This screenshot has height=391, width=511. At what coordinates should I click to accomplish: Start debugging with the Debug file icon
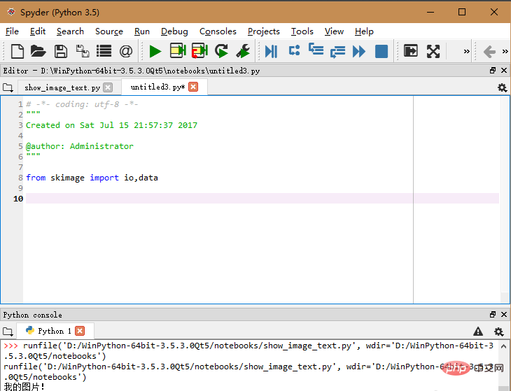point(271,52)
